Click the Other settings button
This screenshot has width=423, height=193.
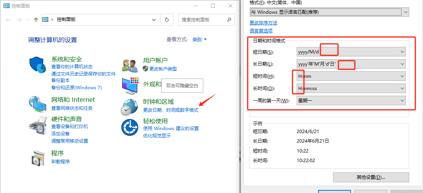pyautogui.click(x=371, y=177)
